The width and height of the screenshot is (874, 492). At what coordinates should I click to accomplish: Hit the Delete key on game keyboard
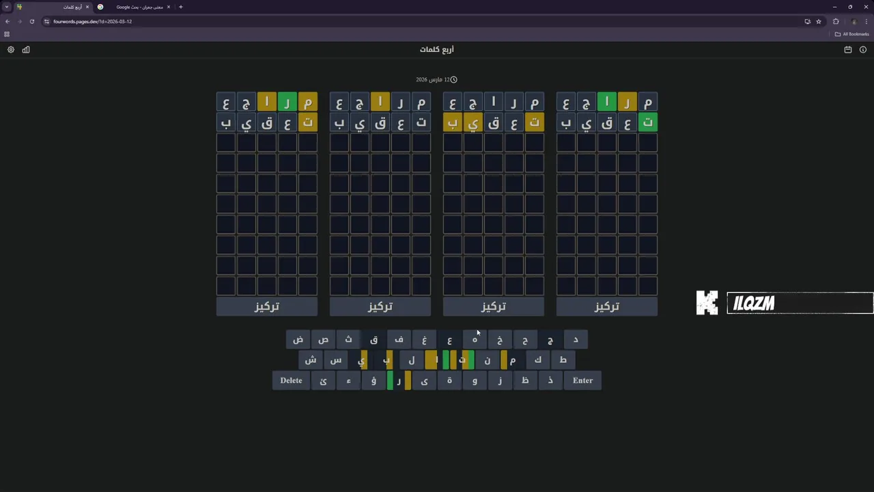[x=291, y=381]
